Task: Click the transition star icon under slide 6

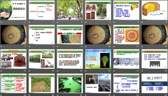Action: (142, 22)
